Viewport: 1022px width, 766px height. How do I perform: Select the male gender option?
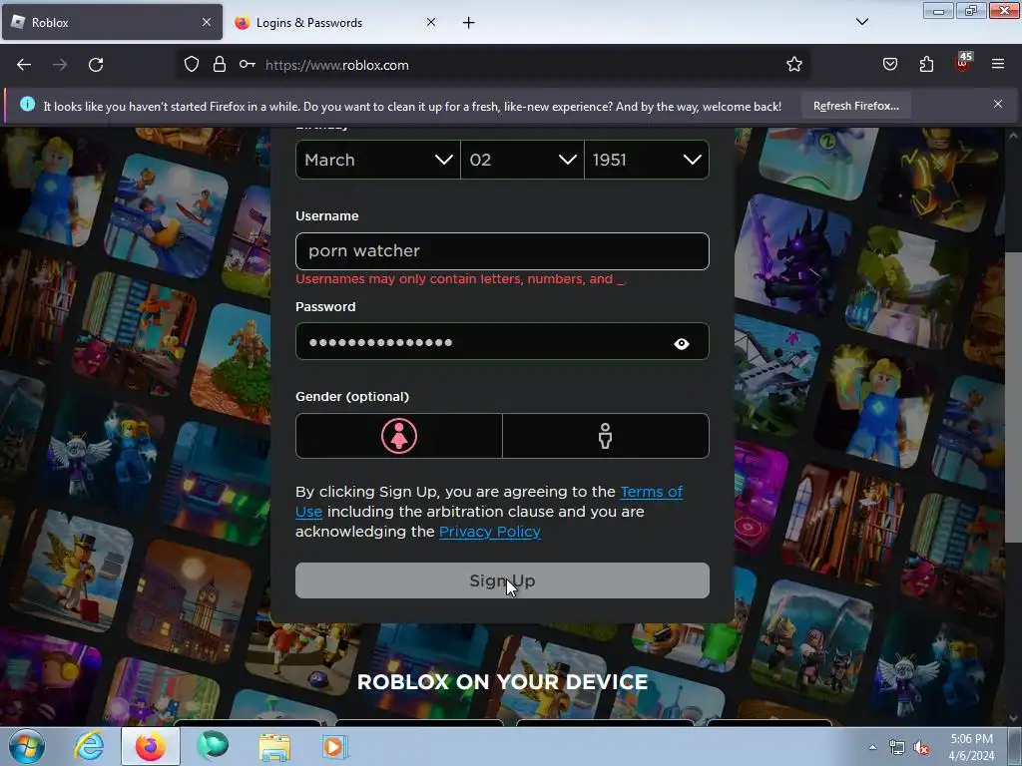pyautogui.click(x=606, y=436)
